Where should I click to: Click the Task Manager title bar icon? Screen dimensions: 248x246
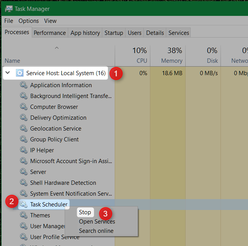click(x=9, y=9)
